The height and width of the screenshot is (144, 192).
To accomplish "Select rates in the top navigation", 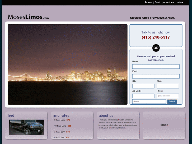I will tap(180, 2).
